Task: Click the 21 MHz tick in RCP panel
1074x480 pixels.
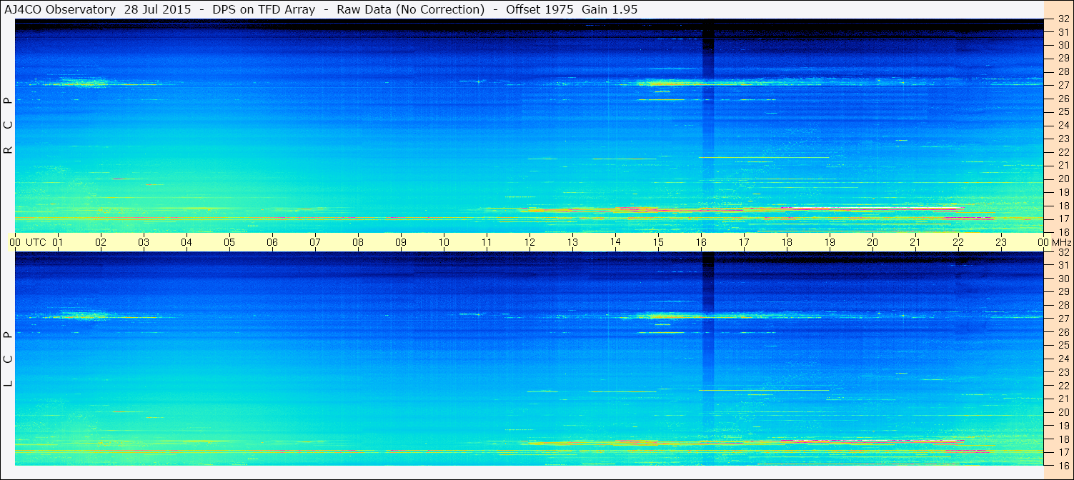Action: click(1063, 165)
